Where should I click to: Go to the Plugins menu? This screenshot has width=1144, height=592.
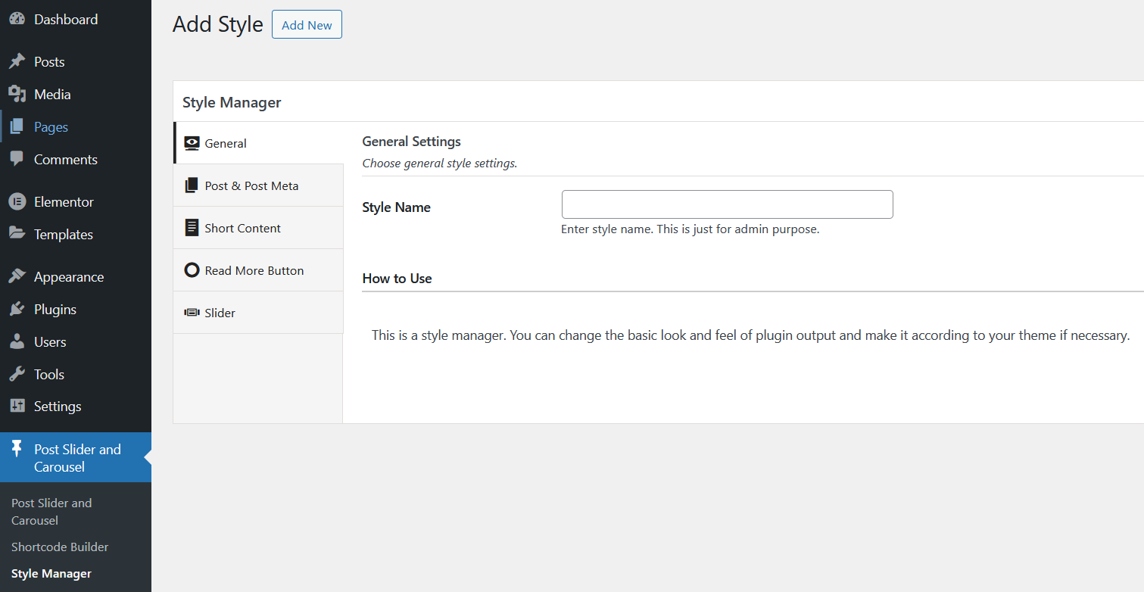[x=76, y=310]
